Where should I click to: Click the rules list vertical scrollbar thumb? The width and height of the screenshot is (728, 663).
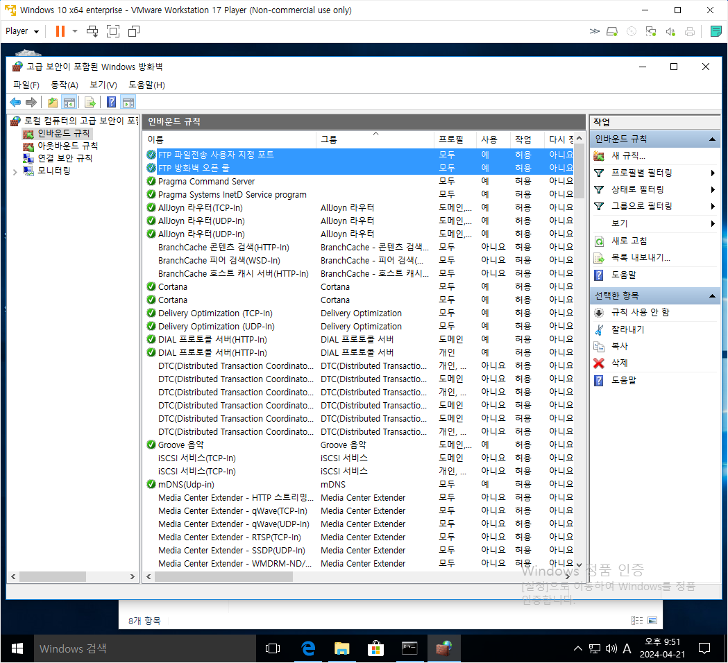[x=579, y=171]
